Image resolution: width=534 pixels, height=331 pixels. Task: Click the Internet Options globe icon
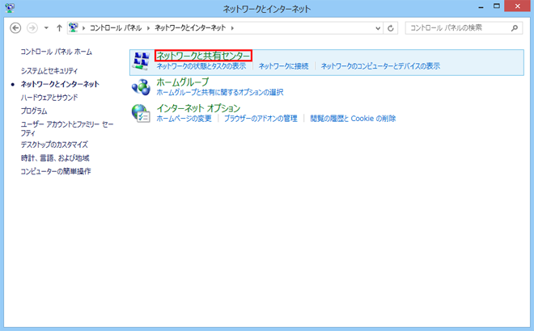point(141,114)
